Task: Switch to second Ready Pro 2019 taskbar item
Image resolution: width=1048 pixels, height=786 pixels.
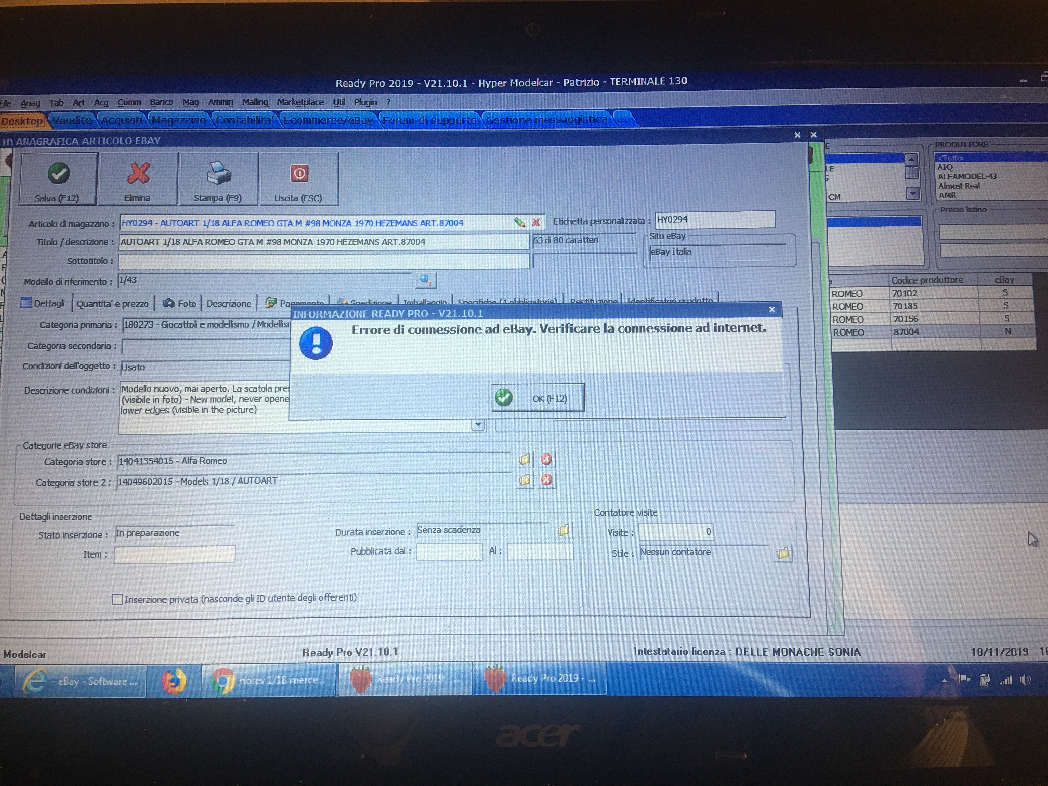Action: [x=540, y=678]
